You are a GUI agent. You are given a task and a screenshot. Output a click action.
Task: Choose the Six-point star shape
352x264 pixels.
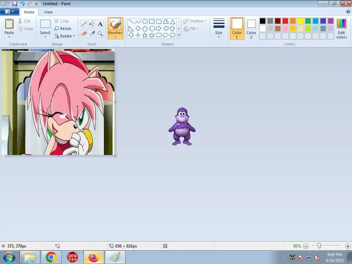pyautogui.click(x=152, y=35)
